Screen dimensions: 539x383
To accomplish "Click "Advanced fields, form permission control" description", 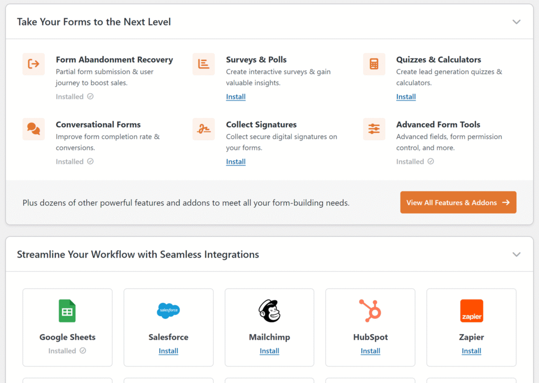I will 449,142.
